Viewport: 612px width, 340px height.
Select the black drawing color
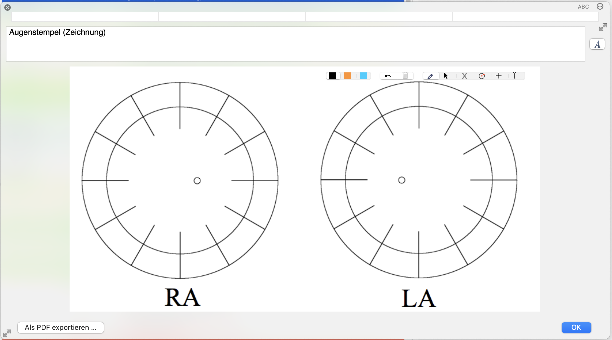[333, 76]
